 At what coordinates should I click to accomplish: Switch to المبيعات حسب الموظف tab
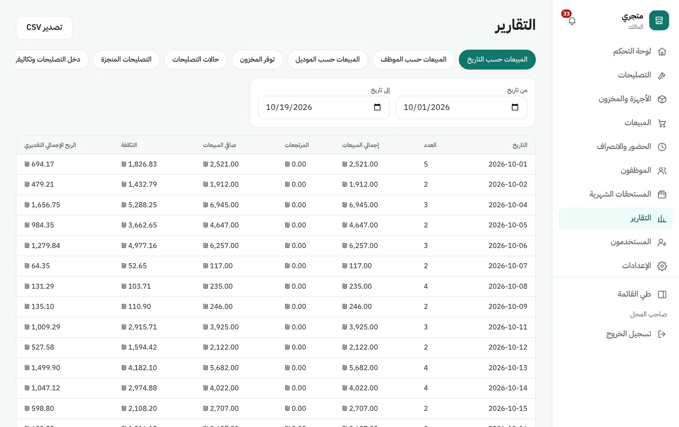[x=413, y=59]
